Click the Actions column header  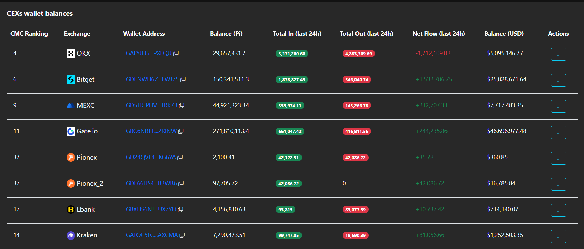(x=559, y=34)
